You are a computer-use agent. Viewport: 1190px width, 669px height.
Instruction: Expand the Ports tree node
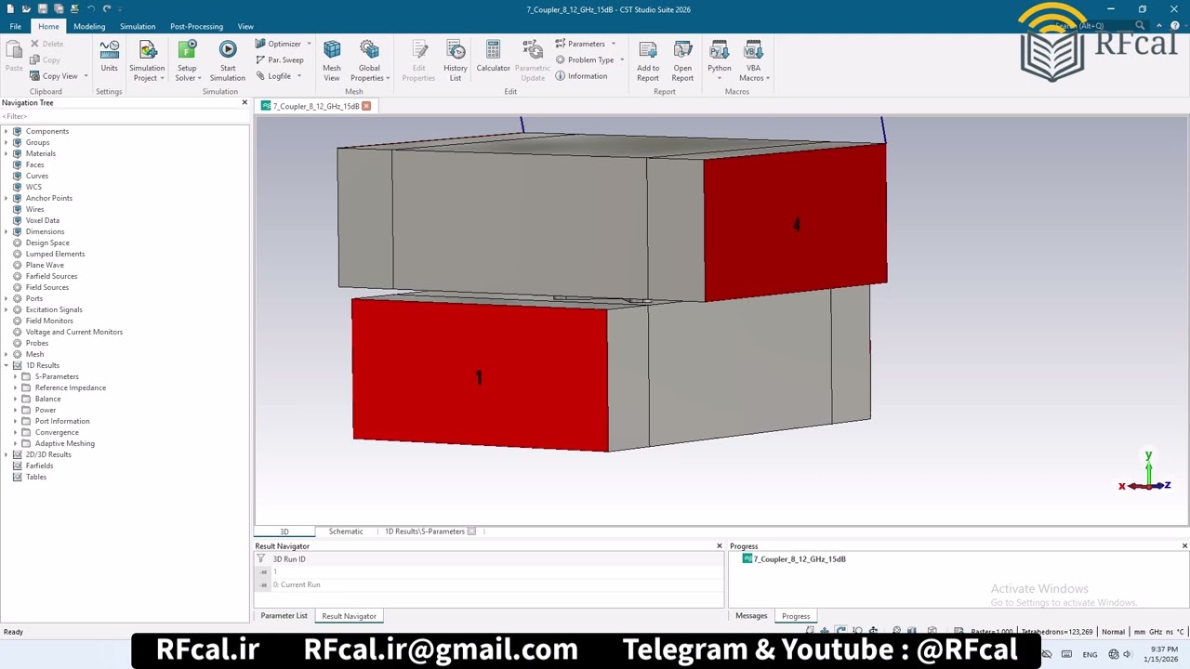click(x=7, y=298)
